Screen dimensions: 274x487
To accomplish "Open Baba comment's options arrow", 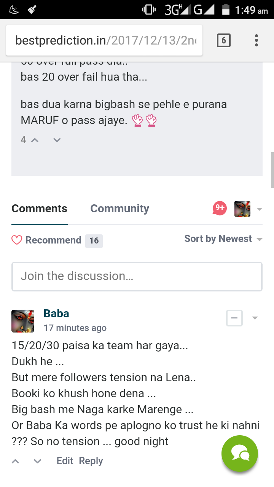I will 255,318.
